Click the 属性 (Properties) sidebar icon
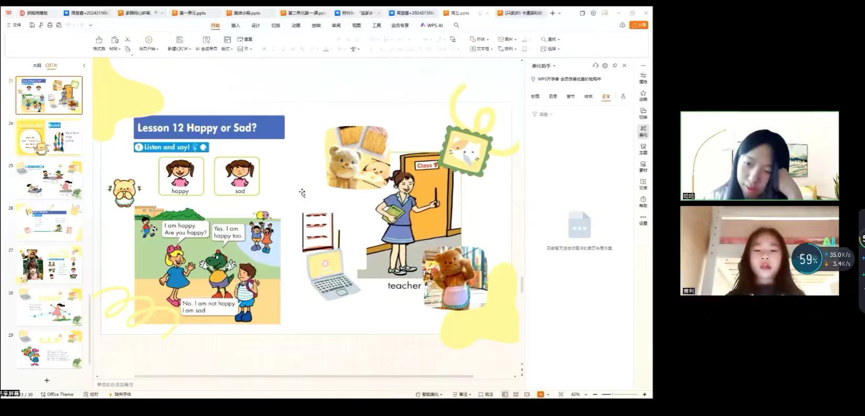The image size is (865, 416). click(x=643, y=78)
